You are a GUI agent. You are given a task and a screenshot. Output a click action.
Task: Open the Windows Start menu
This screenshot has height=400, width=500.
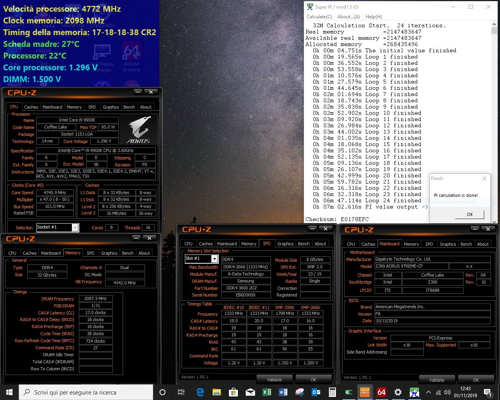[9, 392]
